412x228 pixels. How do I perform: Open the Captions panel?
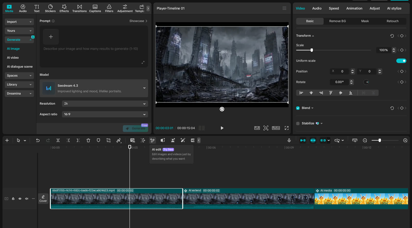(95, 8)
